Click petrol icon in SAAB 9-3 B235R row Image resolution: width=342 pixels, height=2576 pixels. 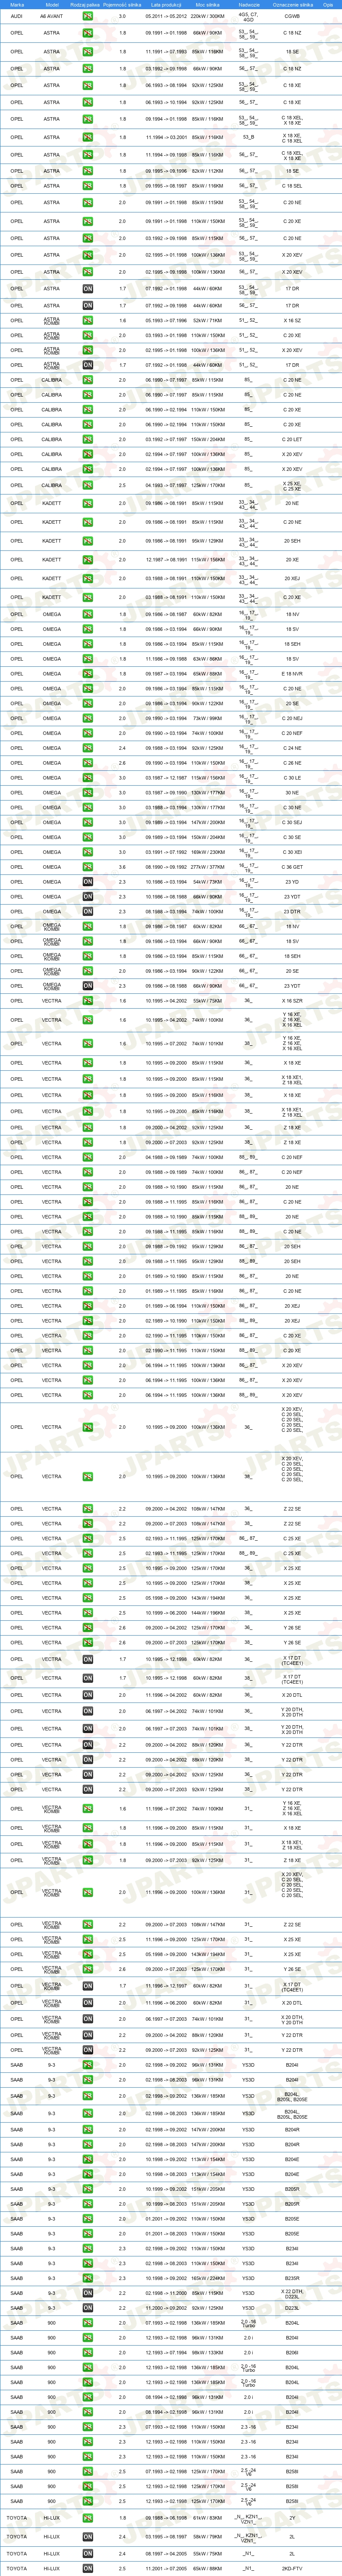pyautogui.click(x=88, y=2278)
